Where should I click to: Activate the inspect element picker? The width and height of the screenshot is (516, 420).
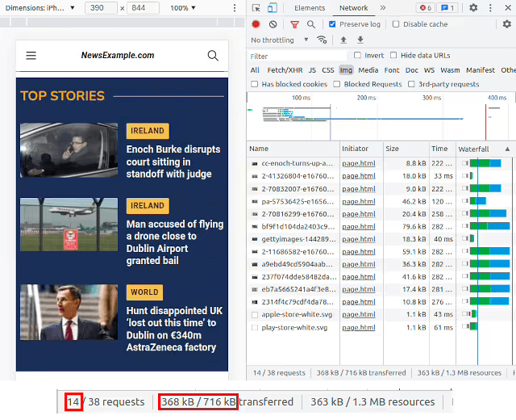pyautogui.click(x=256, y=8)
